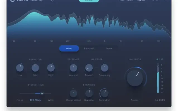This screenshot has width=178, height=111.
Task: Click the Dynamics Compression knob
Action: 73,93
